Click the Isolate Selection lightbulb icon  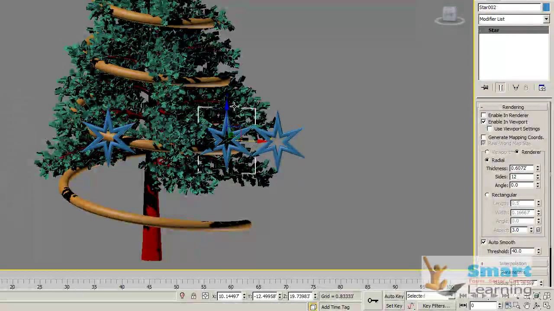182,296
